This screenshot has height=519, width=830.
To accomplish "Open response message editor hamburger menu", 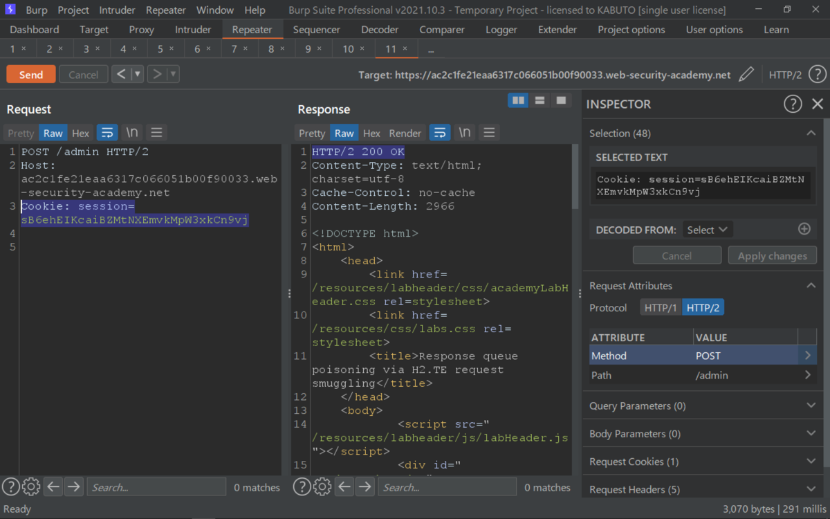I will coord(489,133).
